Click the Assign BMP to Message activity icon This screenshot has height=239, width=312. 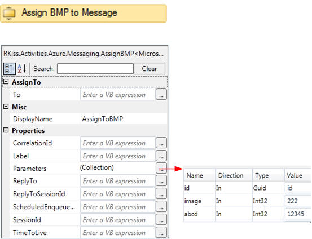[9, 14]
